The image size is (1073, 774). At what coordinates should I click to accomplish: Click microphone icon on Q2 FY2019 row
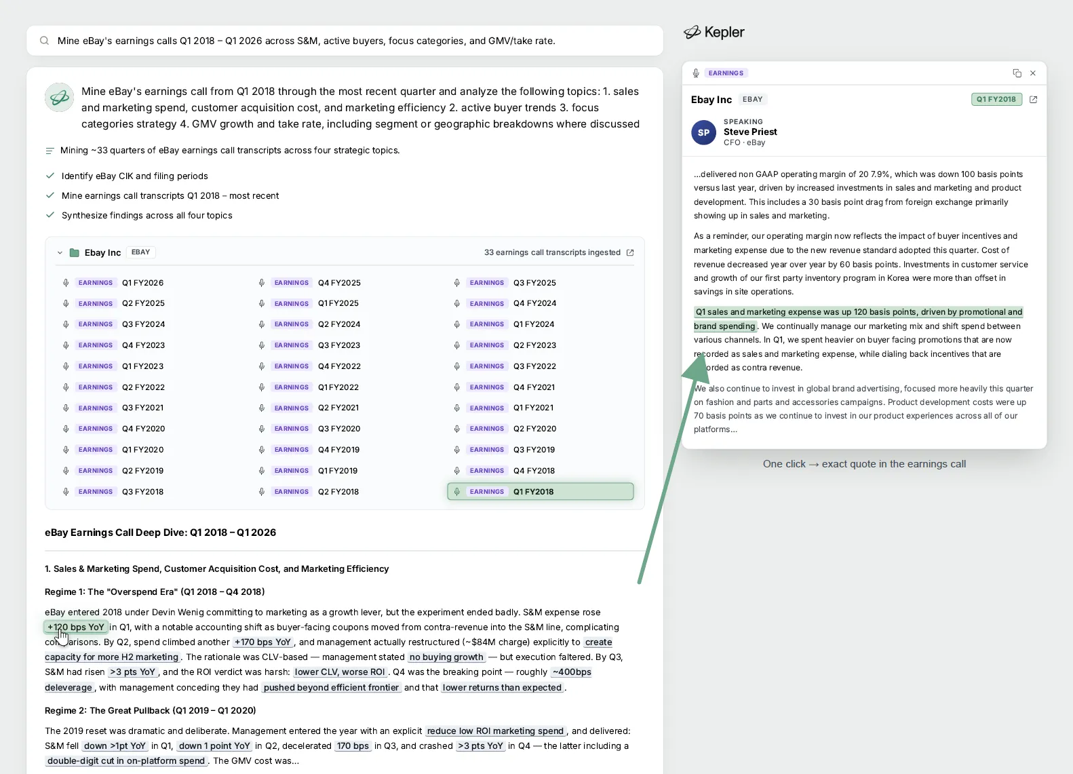coord(66,471)
